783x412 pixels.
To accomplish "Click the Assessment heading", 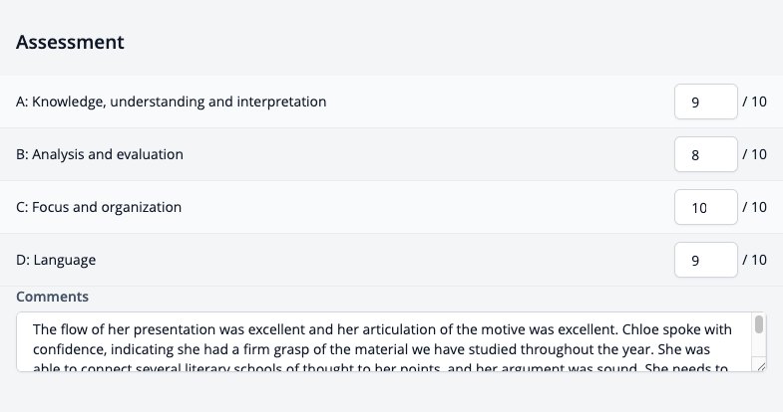I will point(70,43).
